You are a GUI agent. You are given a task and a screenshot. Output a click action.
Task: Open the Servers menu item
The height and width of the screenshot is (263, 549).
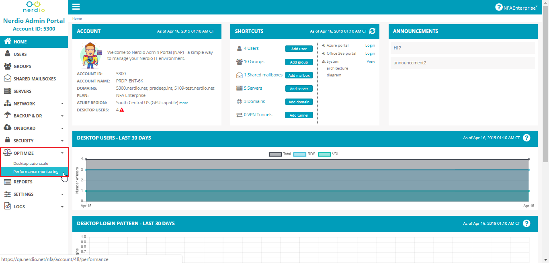34,91
